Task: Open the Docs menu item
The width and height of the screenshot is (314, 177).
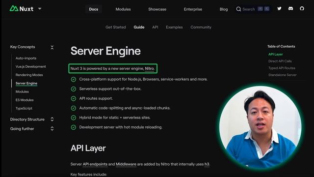Action: [x=94, y=9]
